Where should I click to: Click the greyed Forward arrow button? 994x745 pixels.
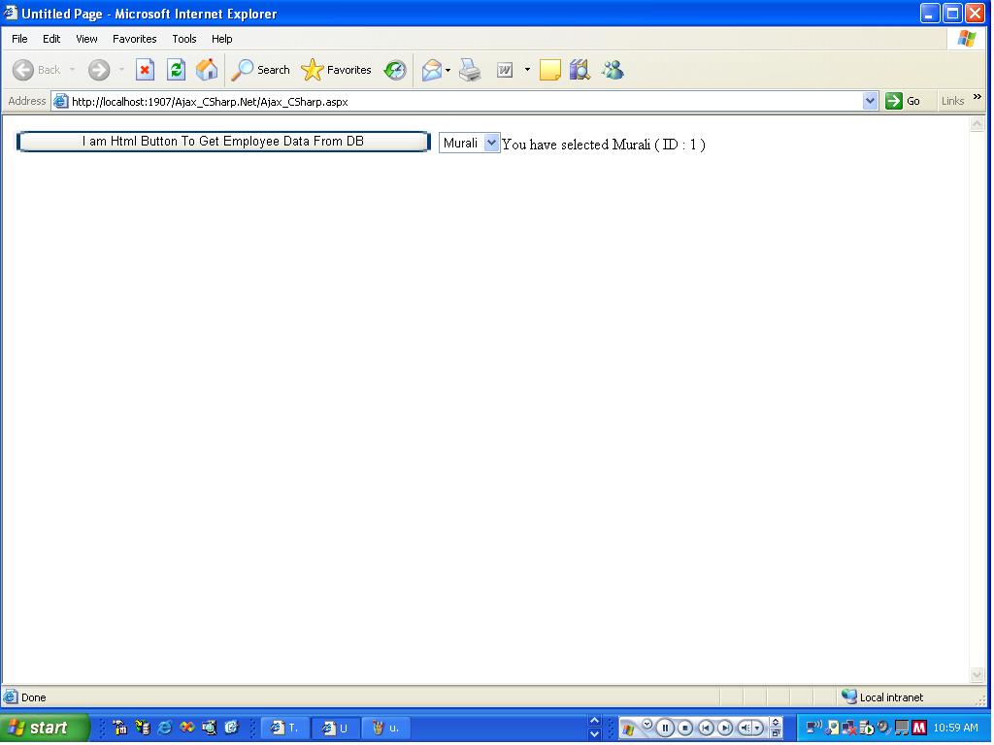point(98,70)
